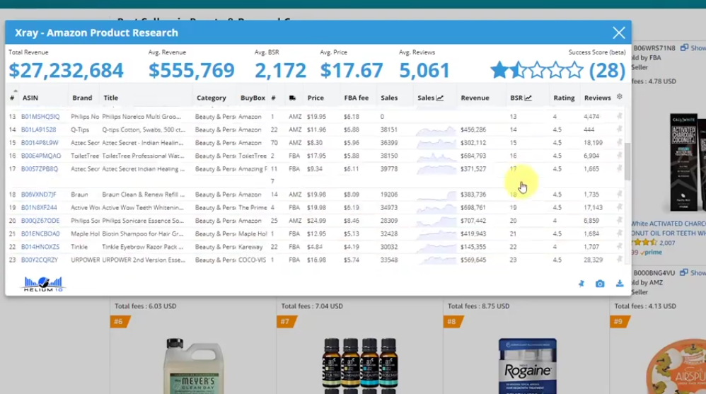Open the sales graph for URPOWER row

pyautogui.click(x=436, y=260)
